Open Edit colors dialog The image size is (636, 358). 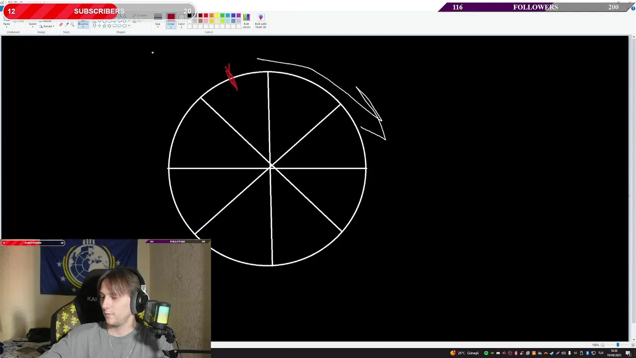(246, 21)
